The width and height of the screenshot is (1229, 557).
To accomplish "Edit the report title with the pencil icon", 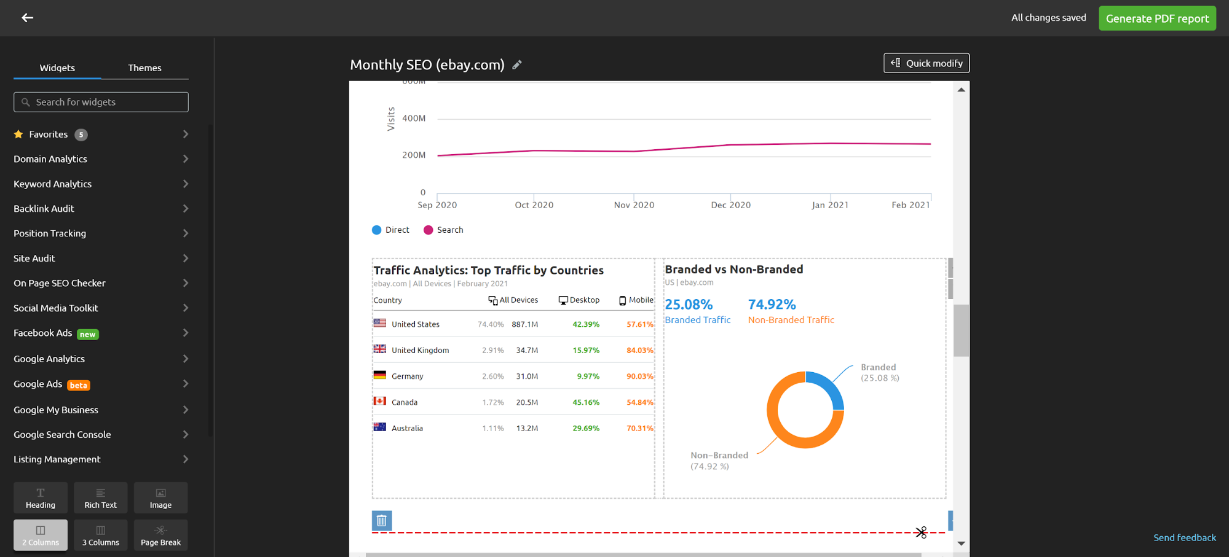I will click(x=517, y=64).
